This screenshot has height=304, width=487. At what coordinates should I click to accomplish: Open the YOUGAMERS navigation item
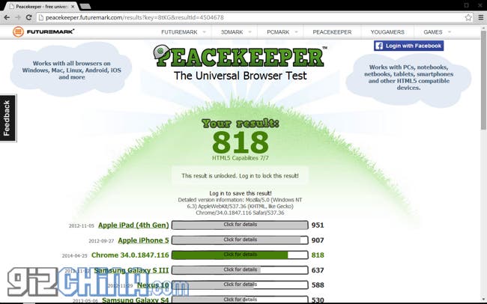coord(387,32)
